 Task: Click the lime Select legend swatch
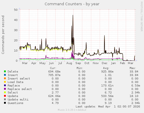point(5,92)
